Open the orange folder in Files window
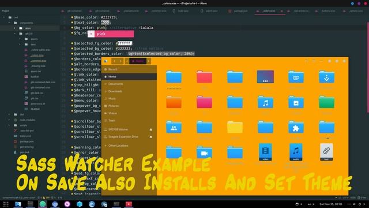369x208 pixels. [174, 102]
